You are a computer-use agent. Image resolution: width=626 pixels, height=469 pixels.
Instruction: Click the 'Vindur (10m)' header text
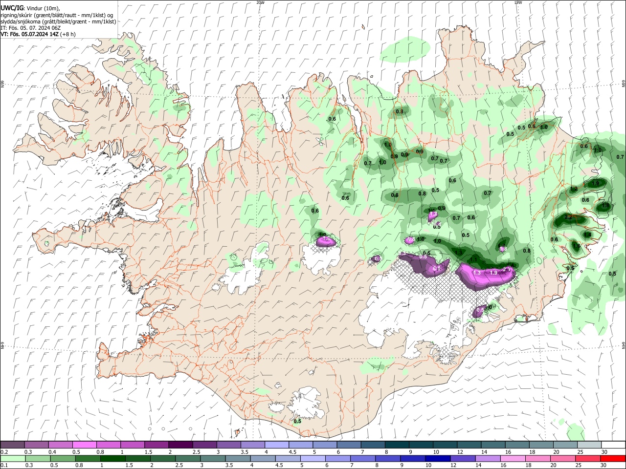click(43, 8)
